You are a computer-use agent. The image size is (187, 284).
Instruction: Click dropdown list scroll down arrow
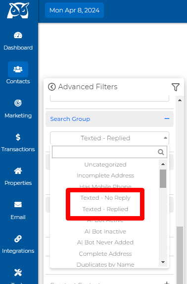coord(163,262)
